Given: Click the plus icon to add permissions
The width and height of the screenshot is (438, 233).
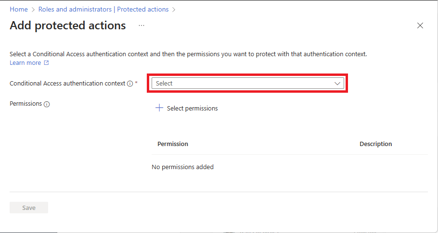Looking at the screenshot, I should click(x=159, y=108).
